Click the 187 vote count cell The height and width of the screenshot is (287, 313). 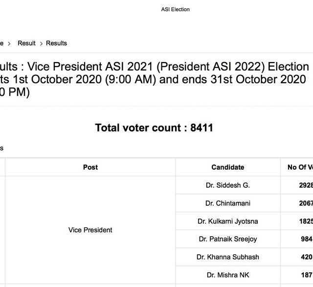[x=306, y=275]
